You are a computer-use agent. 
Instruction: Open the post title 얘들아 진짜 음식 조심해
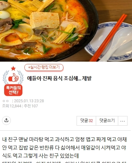pos(59,78)
